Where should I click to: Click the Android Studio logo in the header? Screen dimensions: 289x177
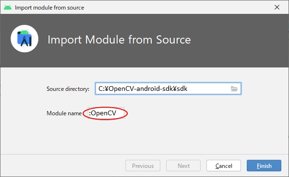click(x=24, y=39)
